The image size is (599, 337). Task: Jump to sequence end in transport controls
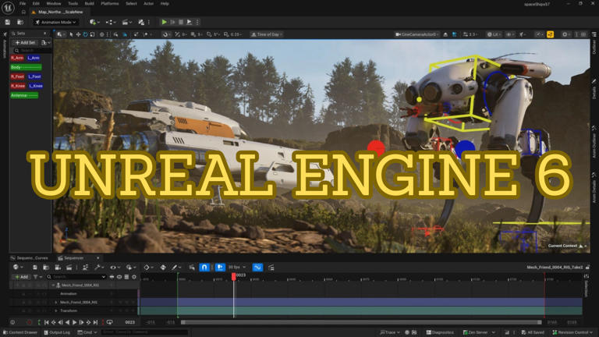[x=95, y=322]
